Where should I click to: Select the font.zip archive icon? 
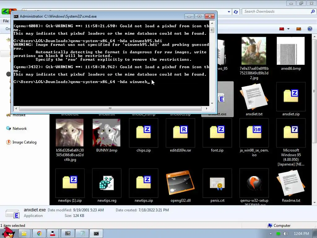(217, 133)
